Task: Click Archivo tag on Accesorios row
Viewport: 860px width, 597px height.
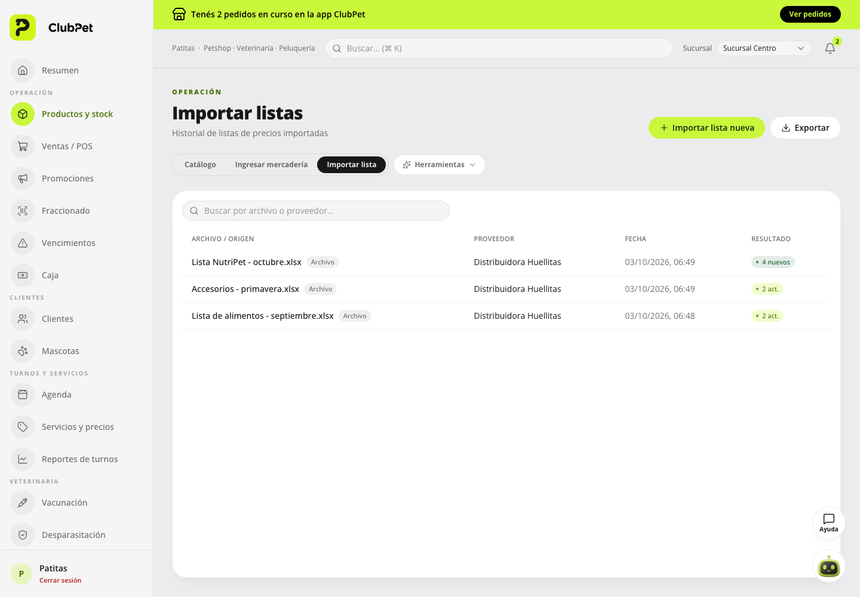Action: 321,289
